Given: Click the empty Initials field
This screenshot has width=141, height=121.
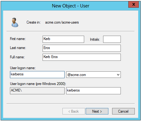Looking at the screenshot, I should (x=112, y=39).
